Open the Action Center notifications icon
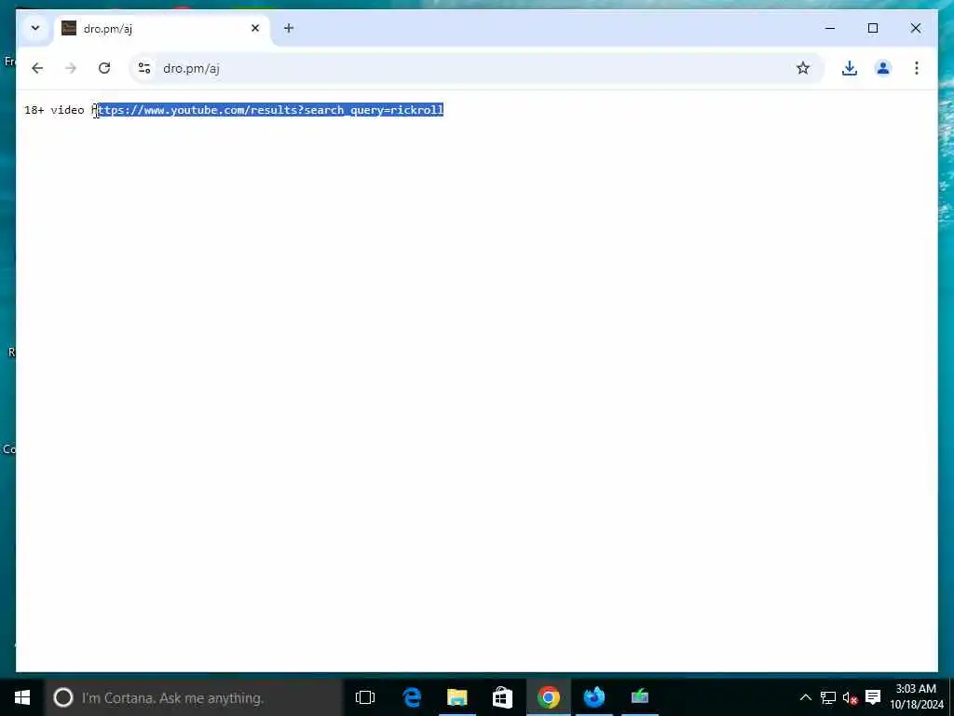Image resolution: width=954 pixels, height=716 pixels. (x=873, y=697)
